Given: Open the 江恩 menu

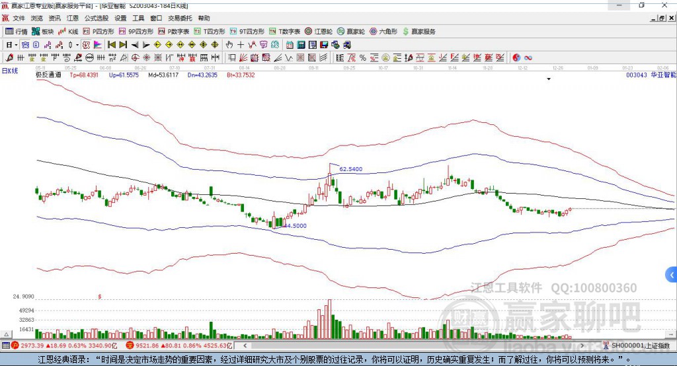Looking at the screenshot, I should point(73,18).
